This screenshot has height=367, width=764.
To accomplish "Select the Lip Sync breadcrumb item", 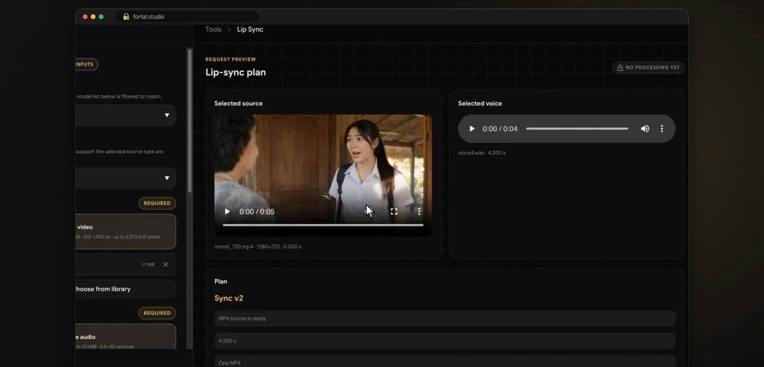I will [x=250, y=29].
